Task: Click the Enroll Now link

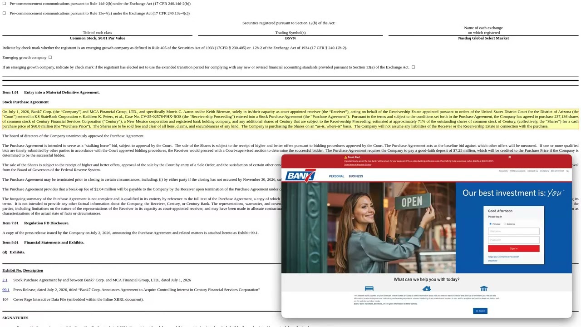Action: pyautogui.click(x=492, y=261)
